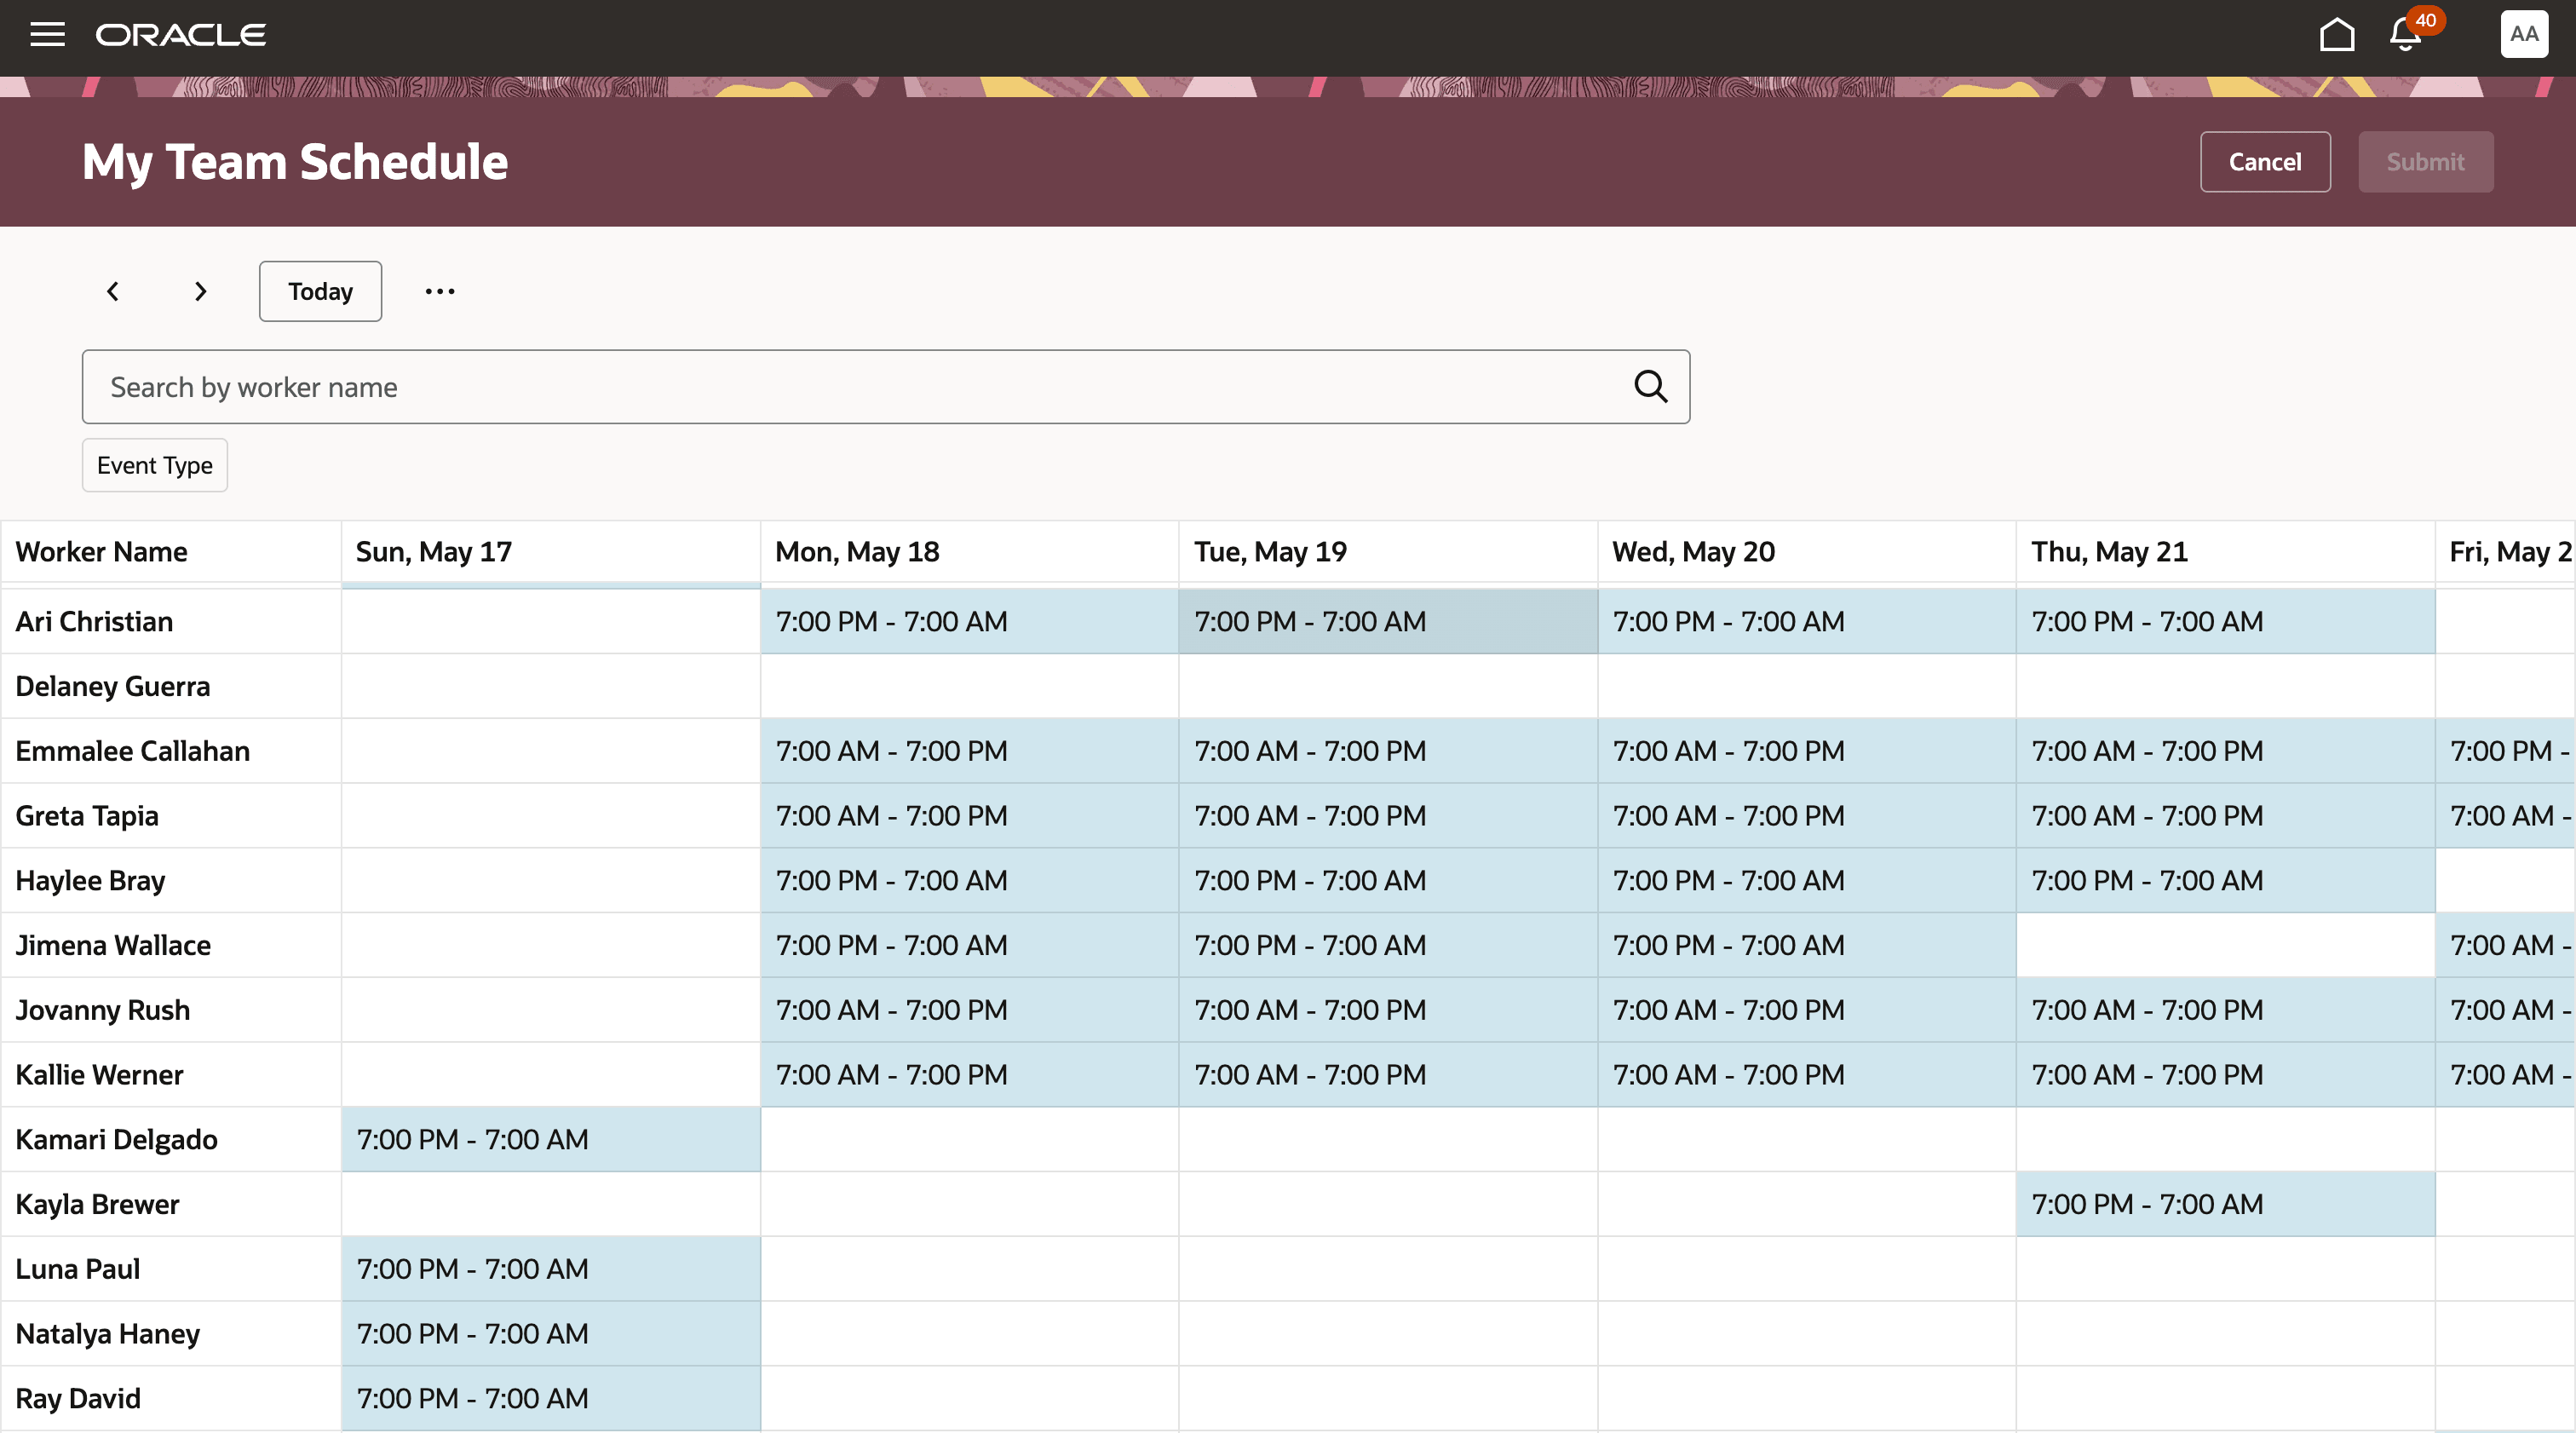
Task: Open Greta Tapia's Wednesday May 20 shift
Action: [1807, 816]
